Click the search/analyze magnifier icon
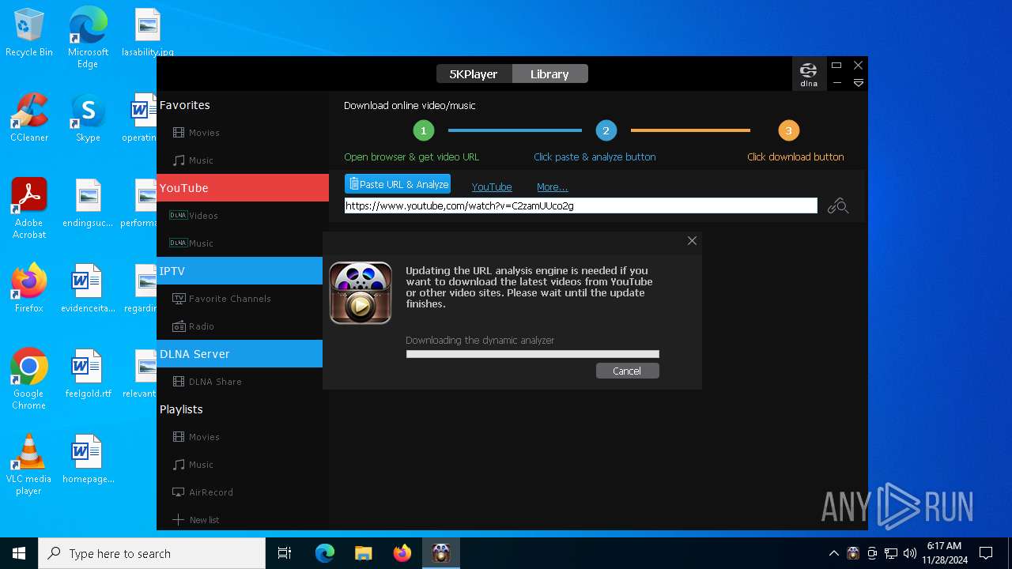 point(837,206)
